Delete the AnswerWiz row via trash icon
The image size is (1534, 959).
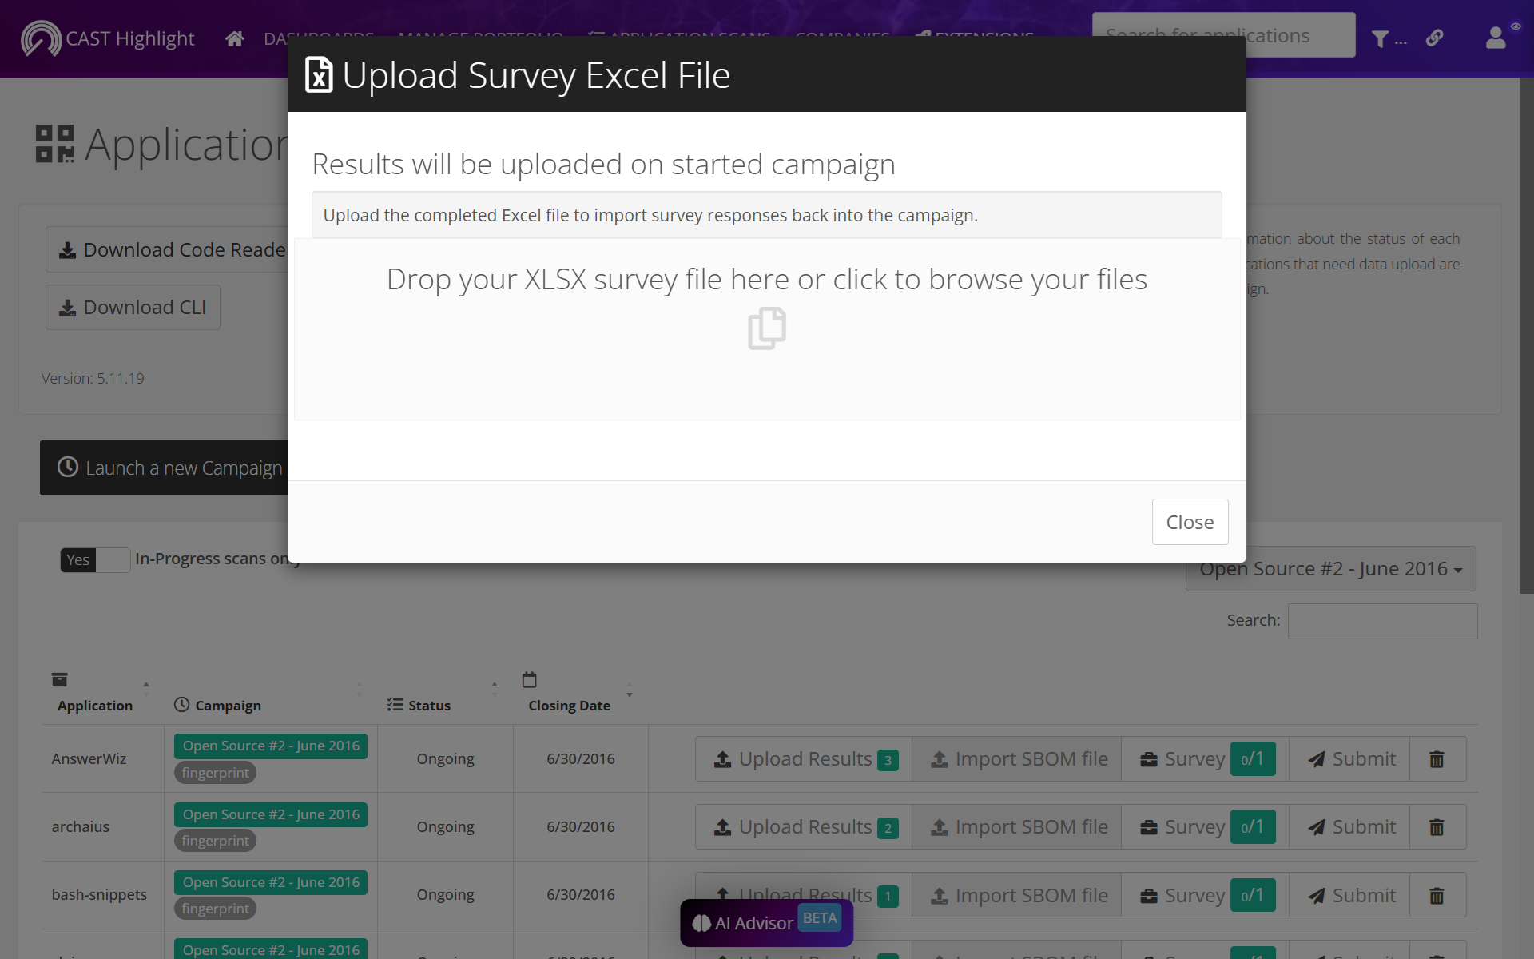pos(1436,759)
